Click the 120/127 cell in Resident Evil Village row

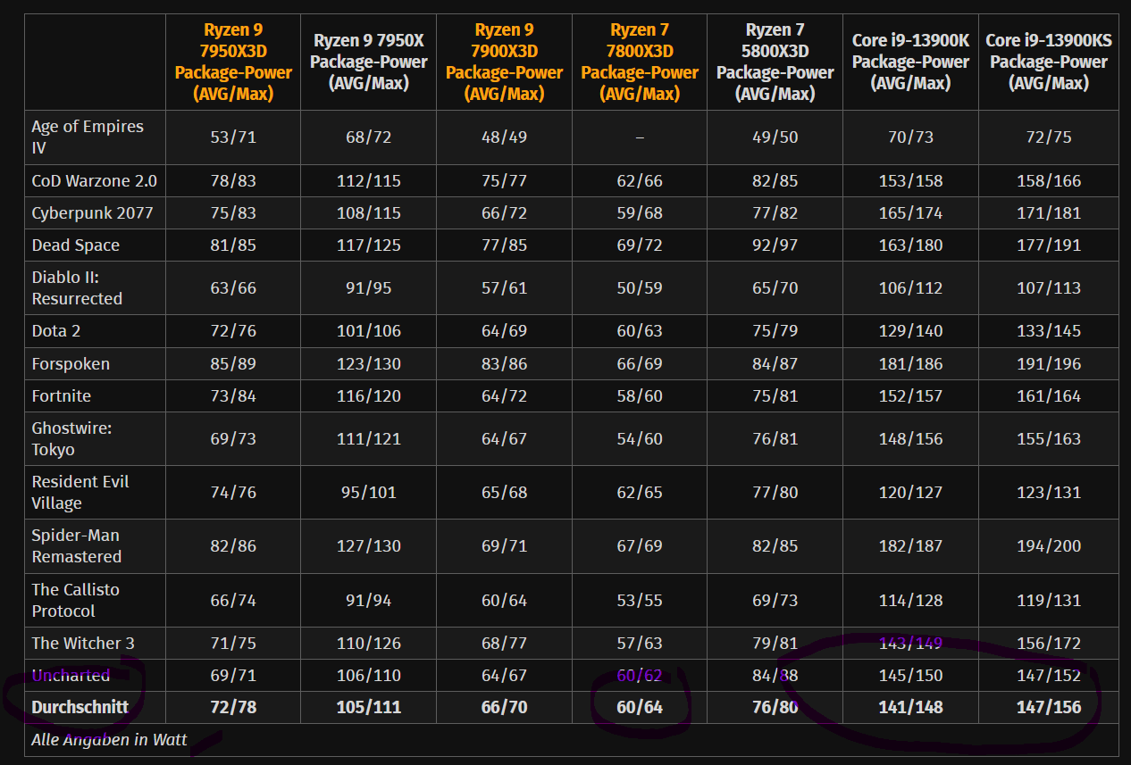pos(910,492)
